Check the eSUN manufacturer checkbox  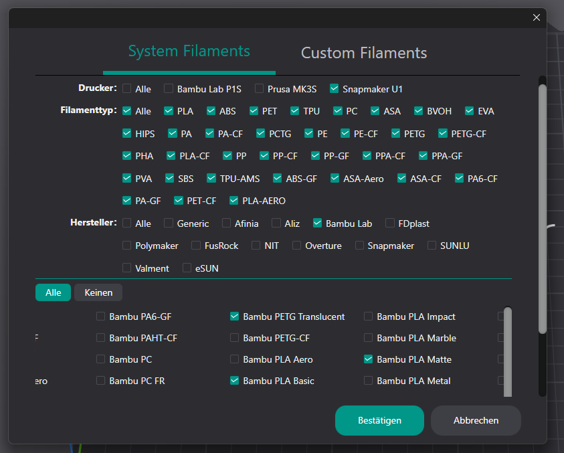(x=187, y=268)
